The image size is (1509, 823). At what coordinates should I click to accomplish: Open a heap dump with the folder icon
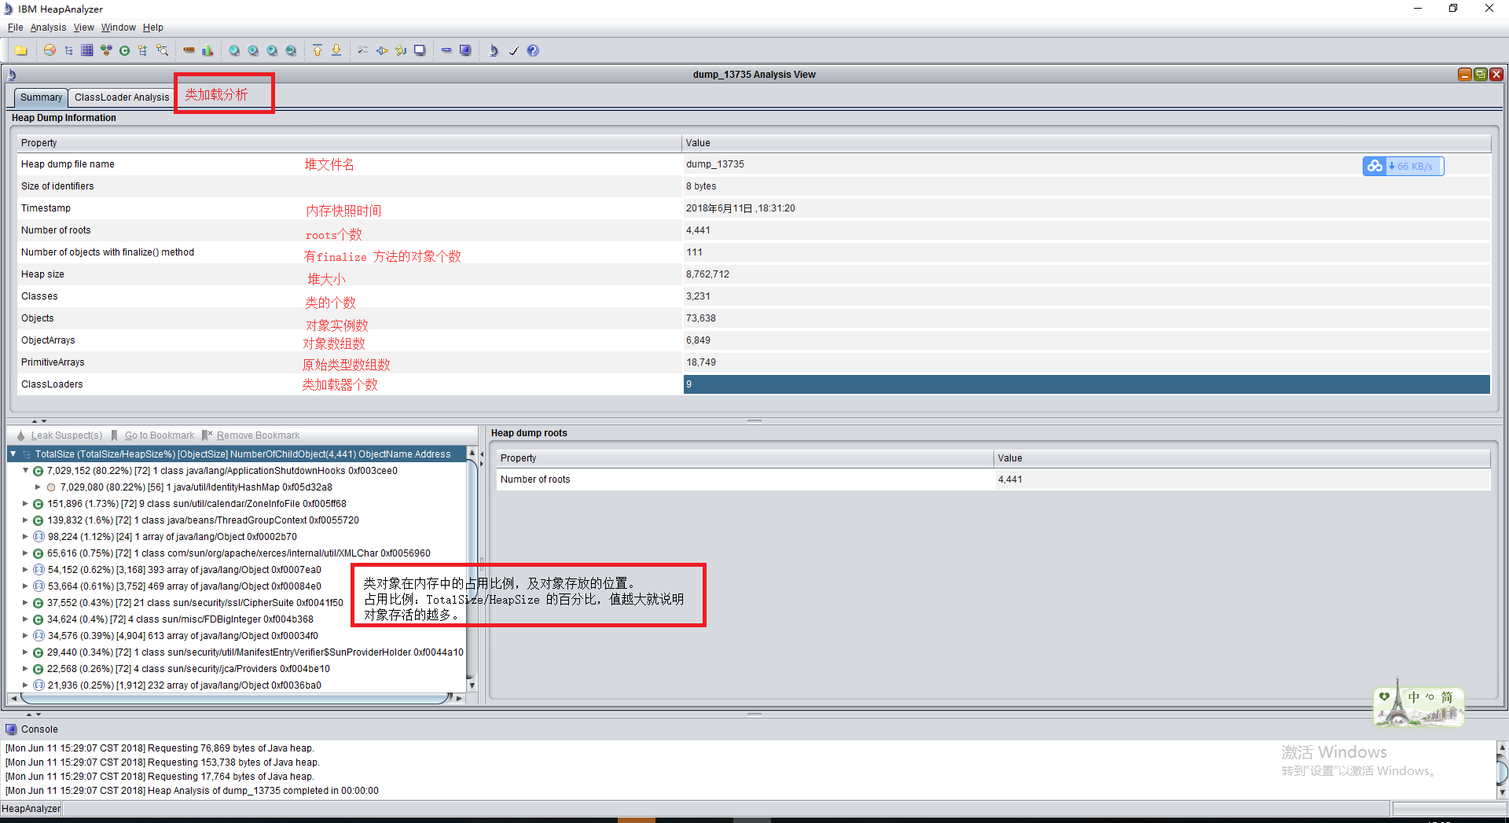pyautogui.click(x=21, y=50)
